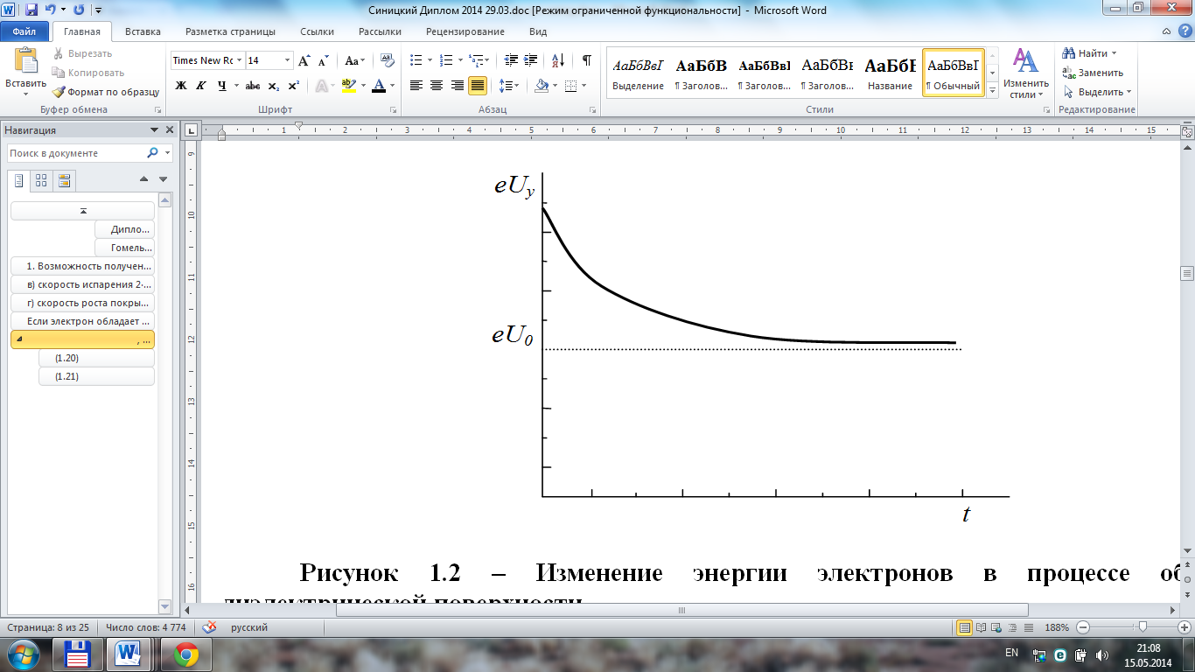Open the font name dropdown
This screenshot has height=672, width=1195.
coord(238,60)
